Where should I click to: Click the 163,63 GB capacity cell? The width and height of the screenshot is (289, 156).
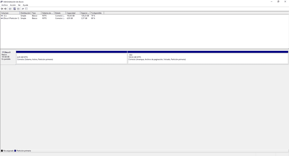click(x=71, y=16)
